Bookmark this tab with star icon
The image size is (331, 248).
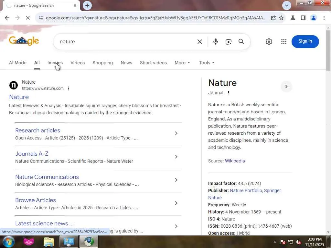pyautogui.click(x=281, y=18)
